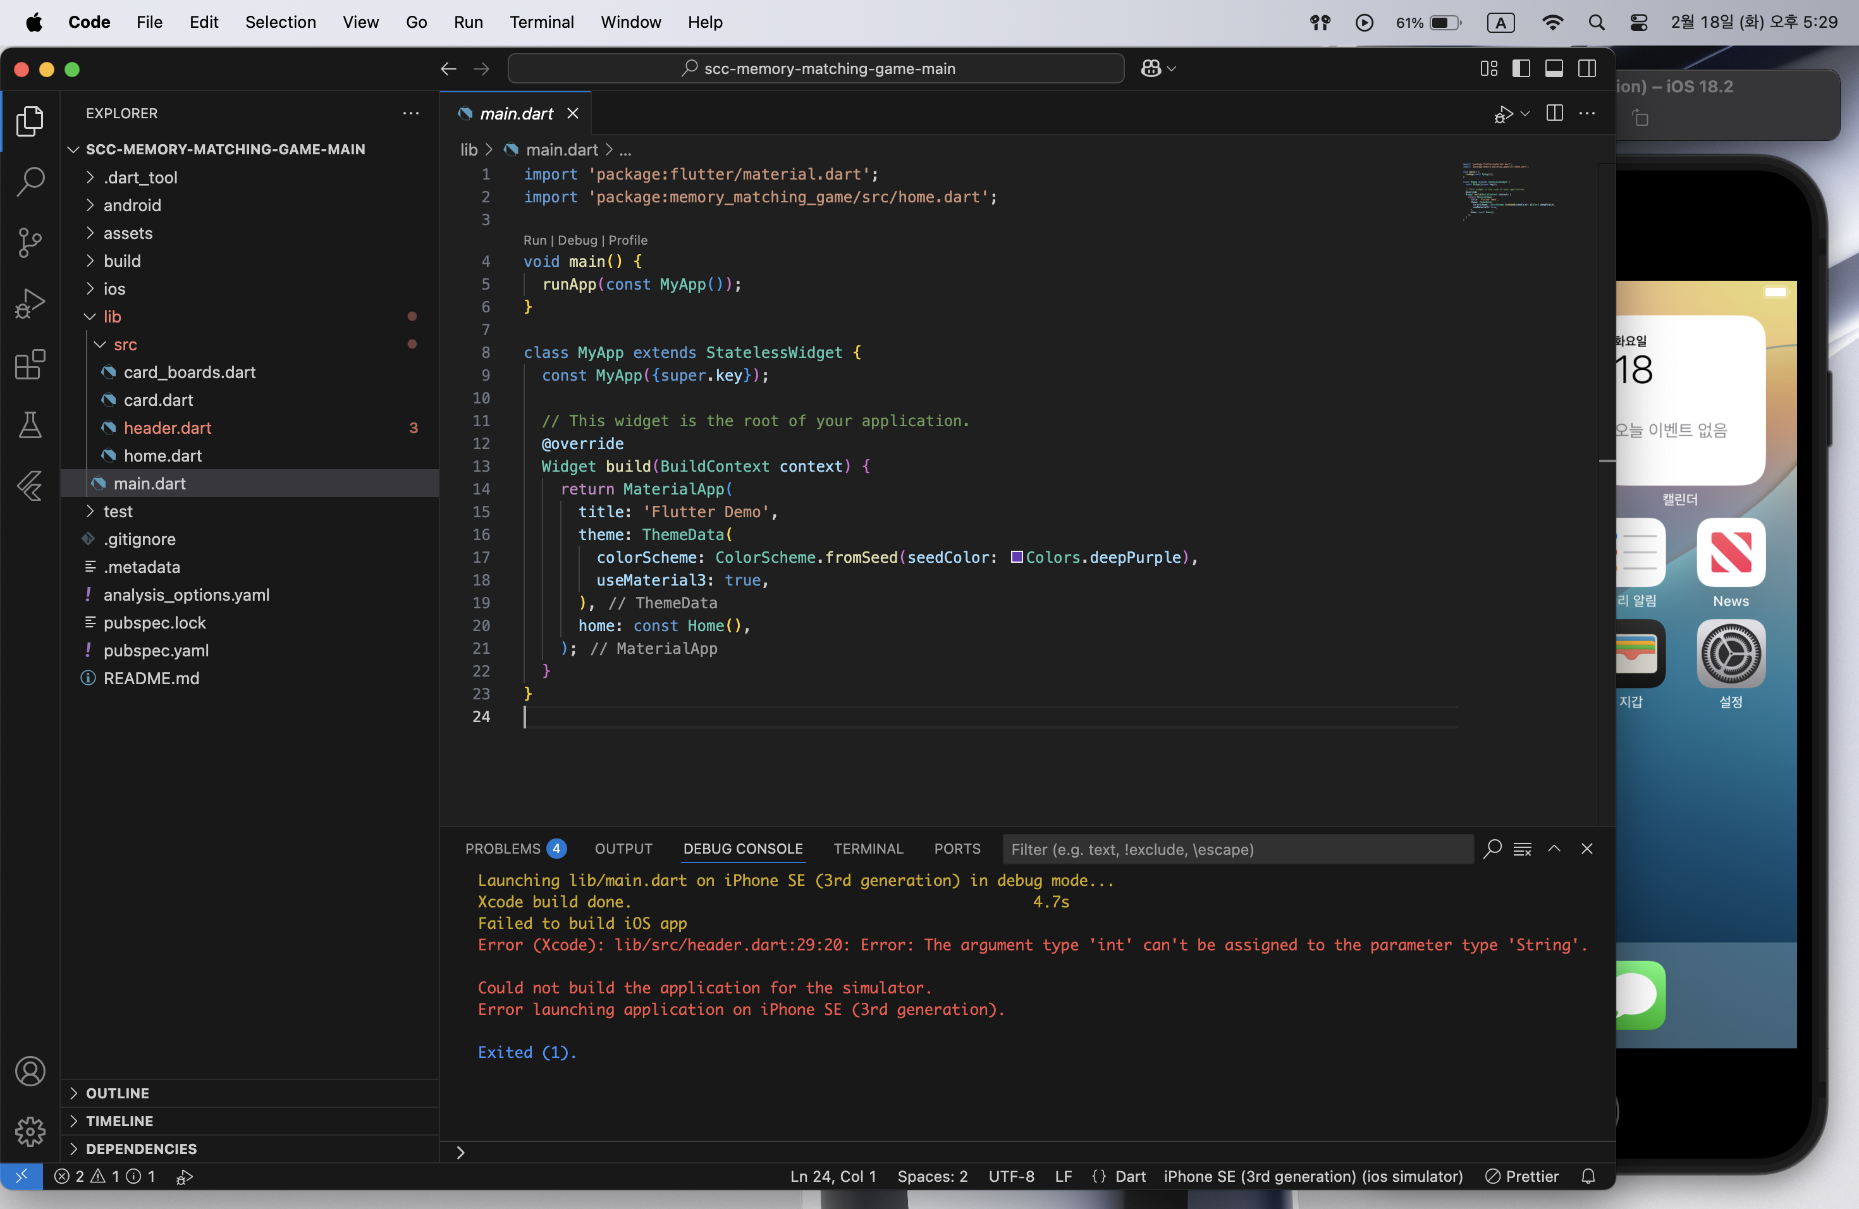Switch to the PROBLEMS tab
1859x1209 pixels.
coord(515,849)
